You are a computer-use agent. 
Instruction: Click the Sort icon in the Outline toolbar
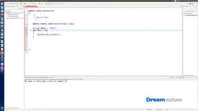(188, 11)
